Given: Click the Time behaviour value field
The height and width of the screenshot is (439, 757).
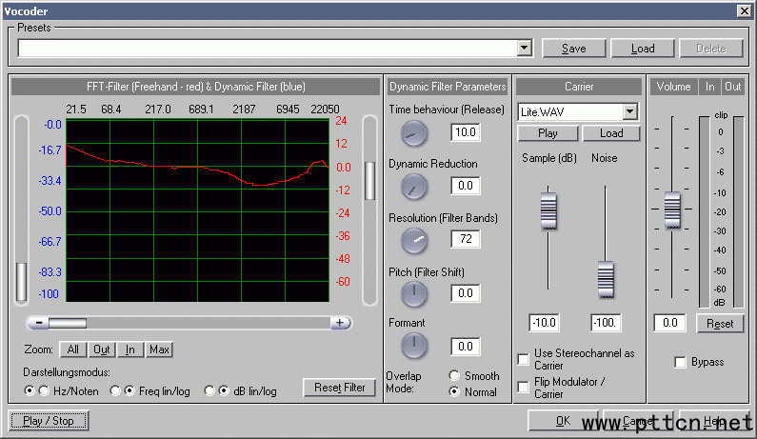Looking at the screenshot, I should [466, 132].
